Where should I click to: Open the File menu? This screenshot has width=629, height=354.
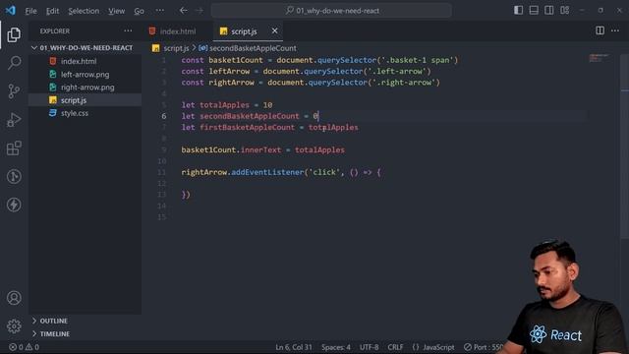click(x=30, y=11)
